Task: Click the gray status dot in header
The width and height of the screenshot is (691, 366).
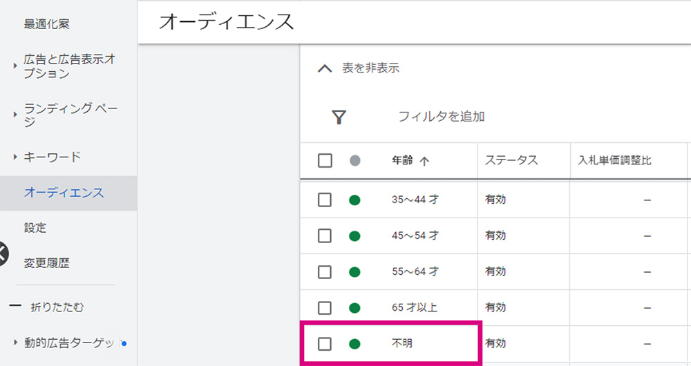Action: point(354,161)
